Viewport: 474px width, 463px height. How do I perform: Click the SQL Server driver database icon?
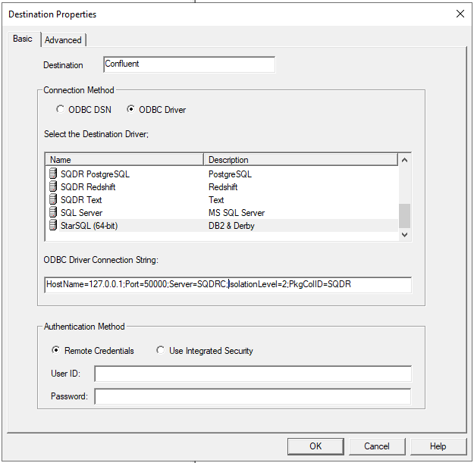pyautogui.click(x=53, y=213)
